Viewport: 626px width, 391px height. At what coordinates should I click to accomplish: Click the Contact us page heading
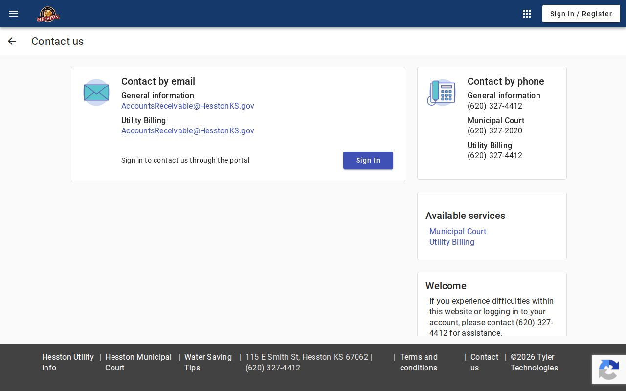click(58, 41)
